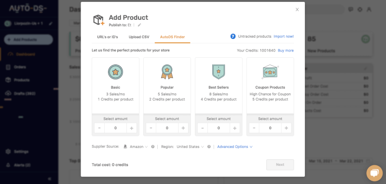
Task: Click the Basic star badge icon
Action: coord(115,72)
